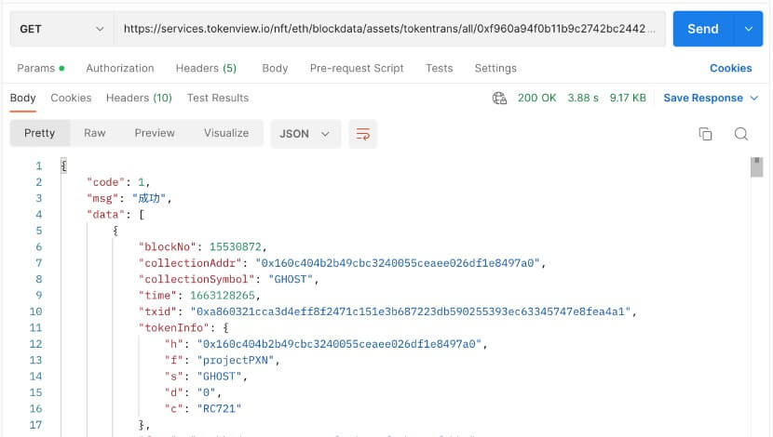This screenshot has height=437, width=773.
Task: Click the Send button
Action: point(703,29)
